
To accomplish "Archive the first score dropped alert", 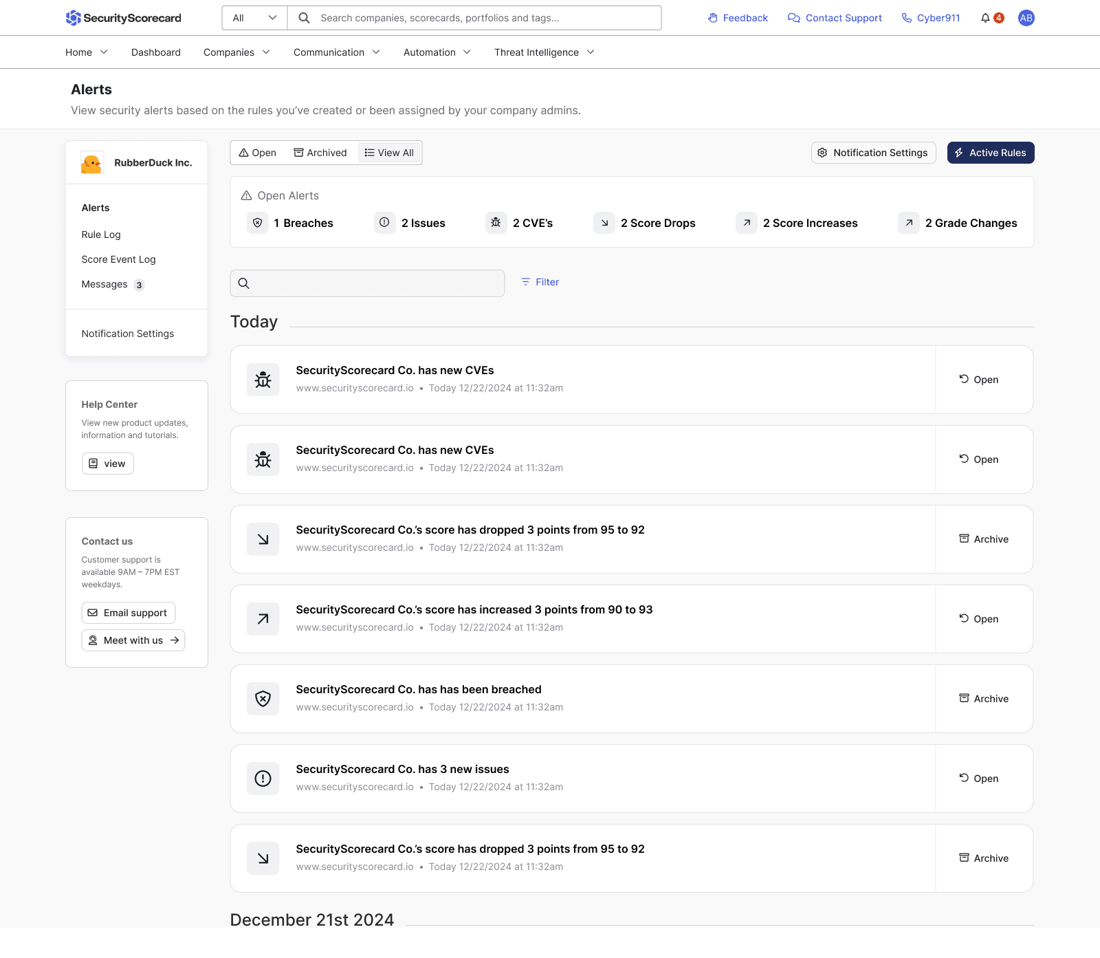I will coord(984,539).
